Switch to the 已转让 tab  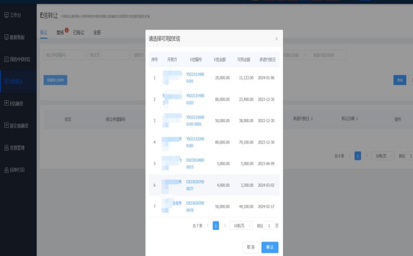pos(79,32)
